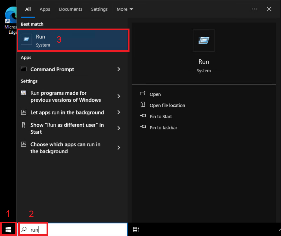The width and height of the screenshot is (281, 236).
Task: Click Open in the Run preview pane
Action: click(155, 94)
